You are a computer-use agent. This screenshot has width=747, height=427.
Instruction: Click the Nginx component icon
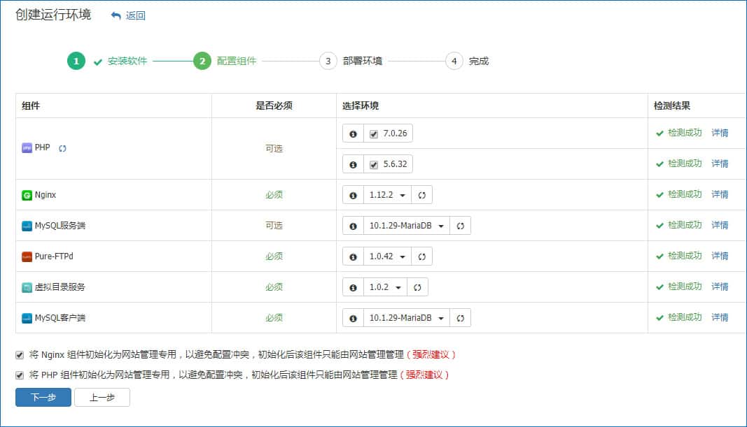27,195
